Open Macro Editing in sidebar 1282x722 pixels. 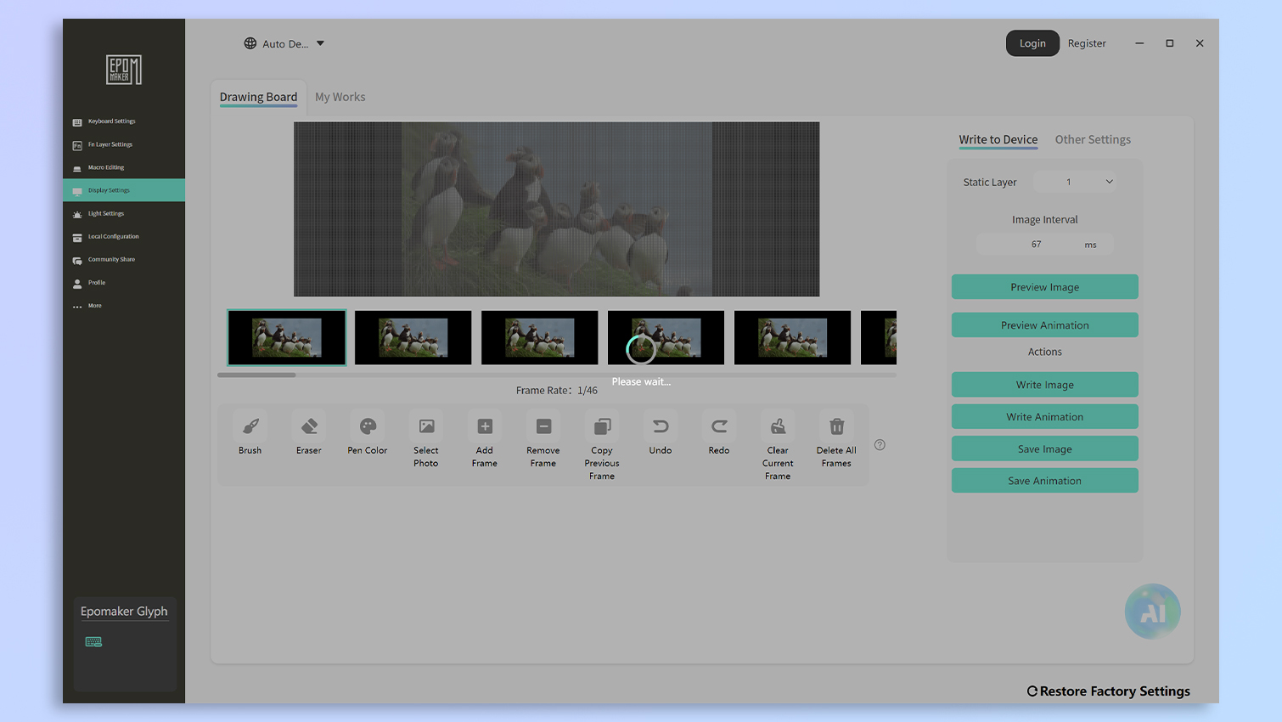[124, 167]
